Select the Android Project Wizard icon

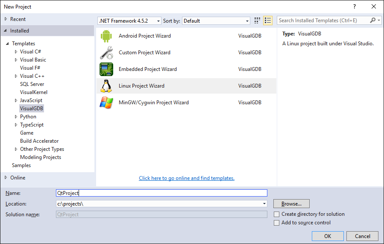(106, 36)
